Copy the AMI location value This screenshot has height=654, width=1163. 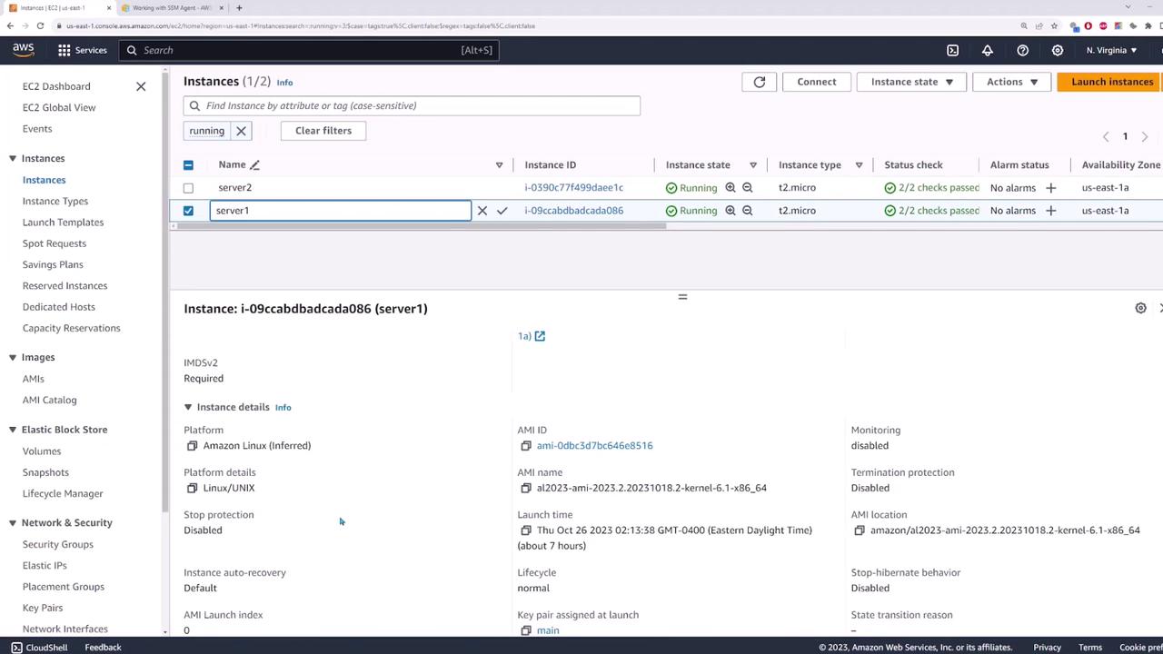(x=860, y=530)
